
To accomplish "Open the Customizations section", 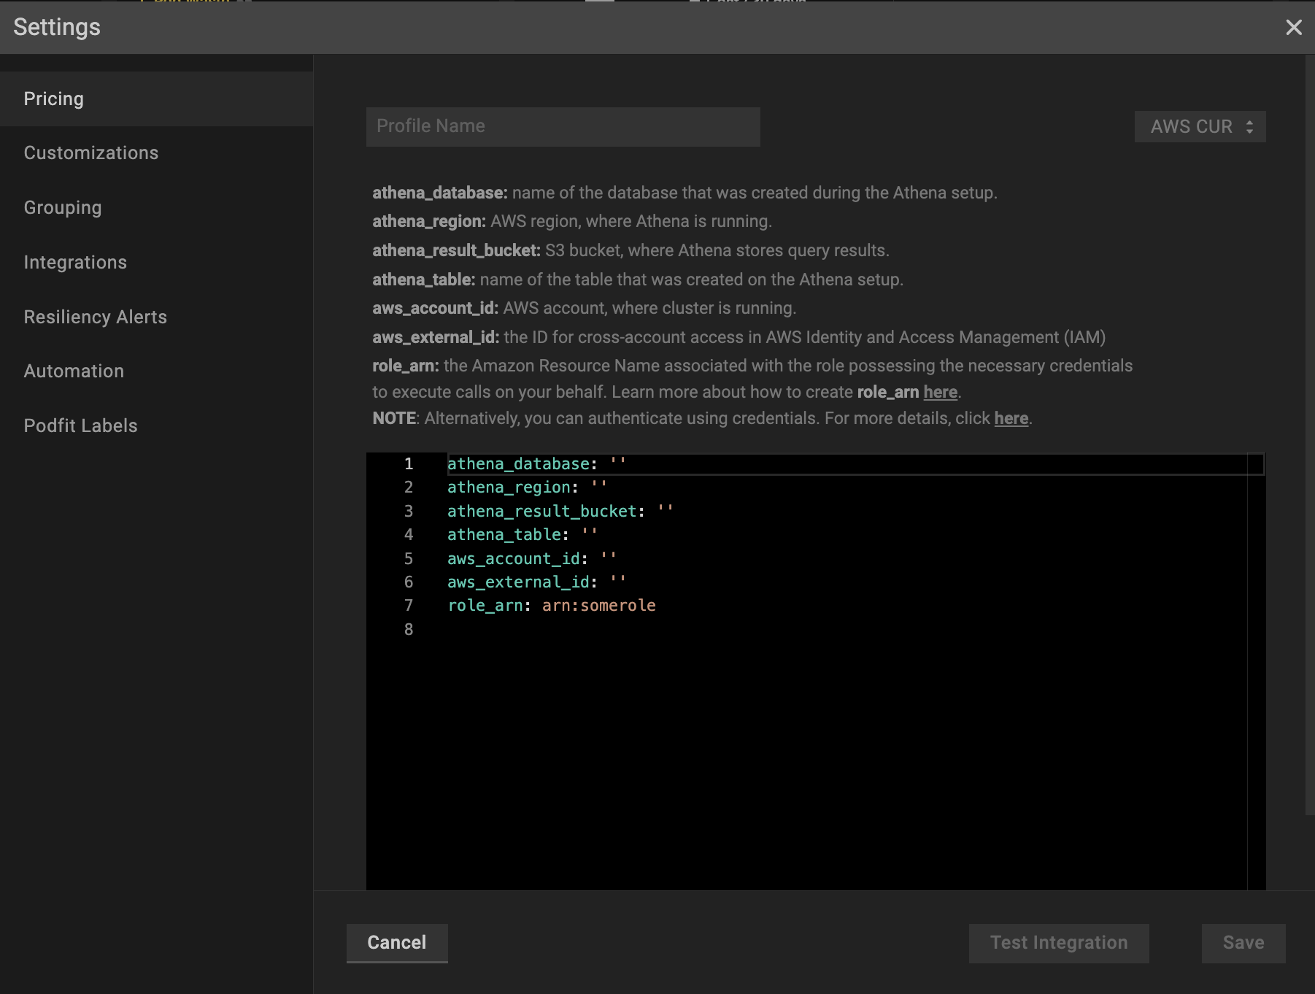I will click(91, 153).
